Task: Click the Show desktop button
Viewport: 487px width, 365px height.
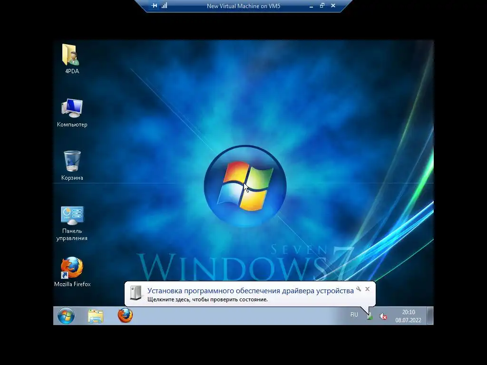Action: click(430, 316)
